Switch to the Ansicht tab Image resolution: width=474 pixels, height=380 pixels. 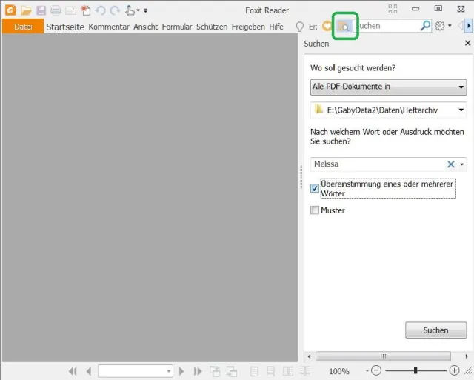point(146,27)
